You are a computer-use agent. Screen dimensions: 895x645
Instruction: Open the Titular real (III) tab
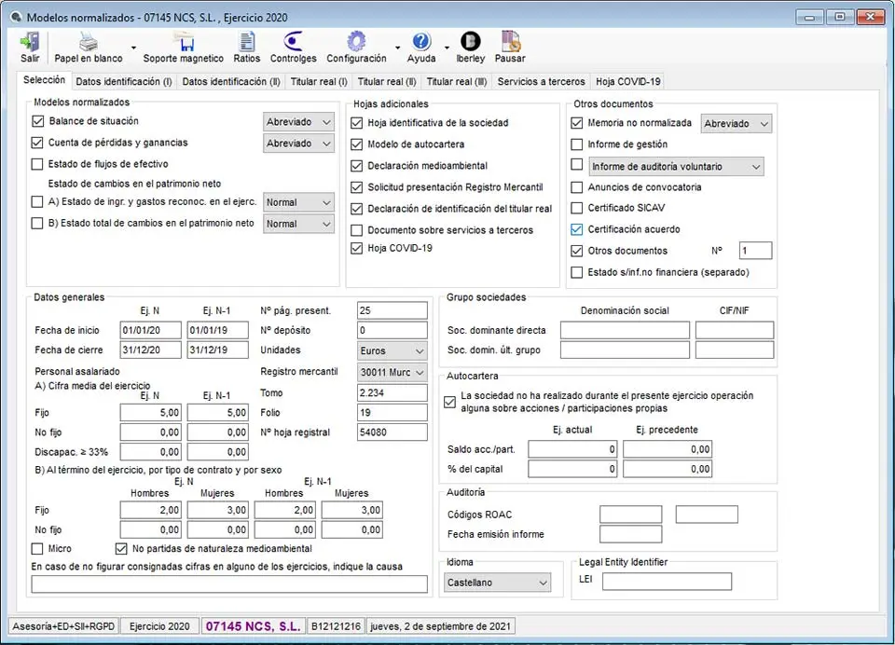pyautogui.click(x=457, y=82)
